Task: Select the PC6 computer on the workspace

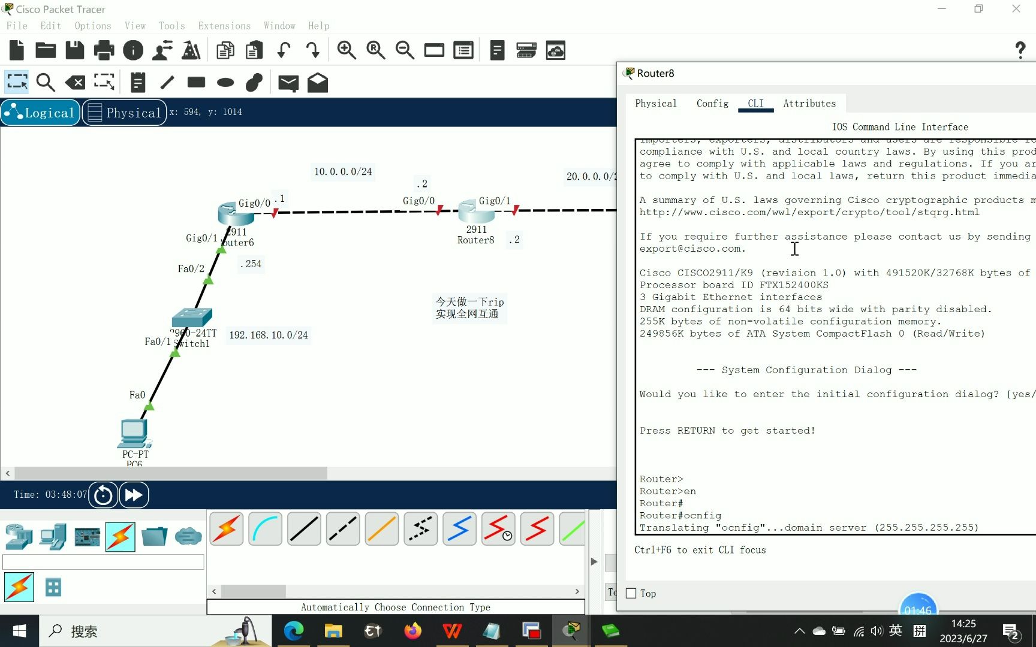Action: (x=134, y=433)
